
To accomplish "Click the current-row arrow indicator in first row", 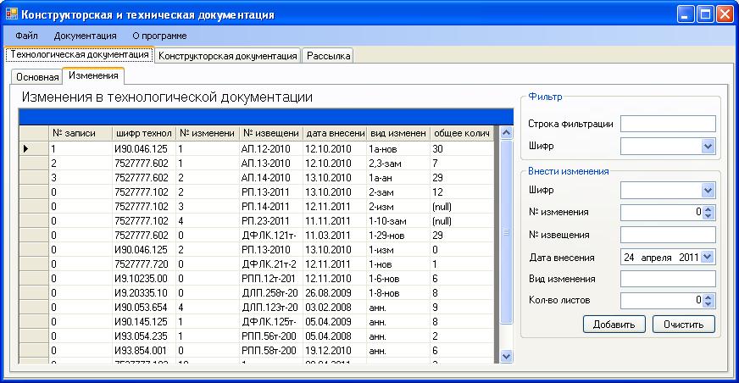I will coord(26,149).
